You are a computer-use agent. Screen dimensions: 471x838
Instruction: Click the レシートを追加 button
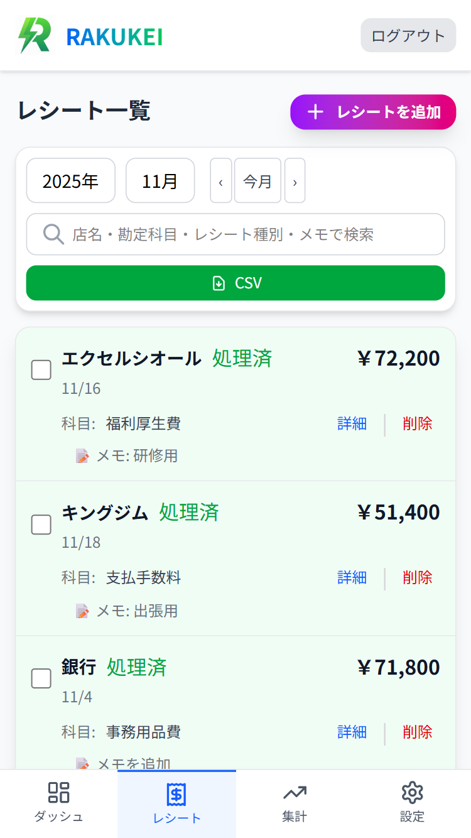(x=373, y=112)
